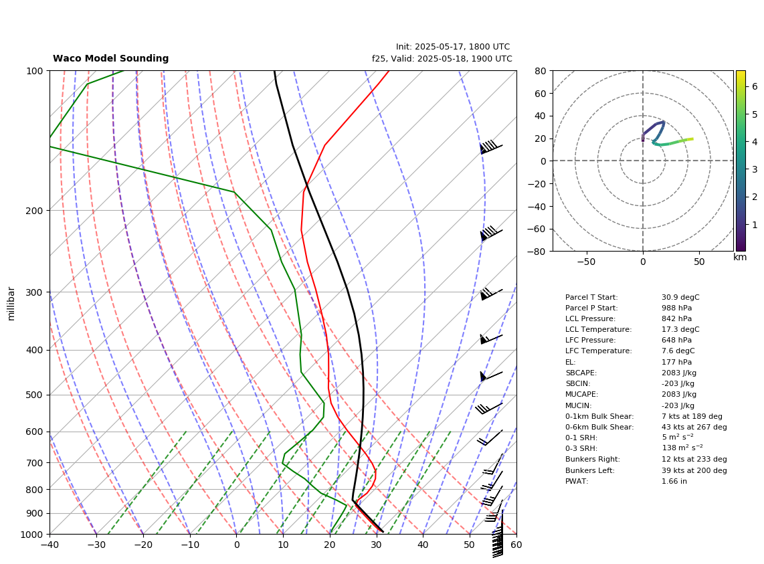Viewport: 764px width, 564px height.
Task: Click the value "43 kts at 267 deg"
Action: (694, 427)
